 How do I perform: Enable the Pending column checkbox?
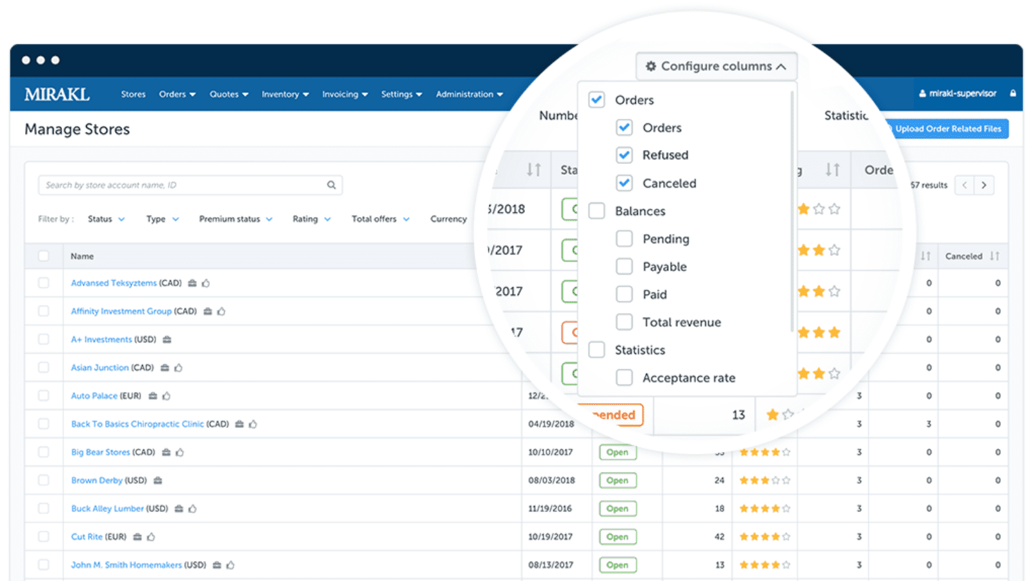(x=624, y=239)
